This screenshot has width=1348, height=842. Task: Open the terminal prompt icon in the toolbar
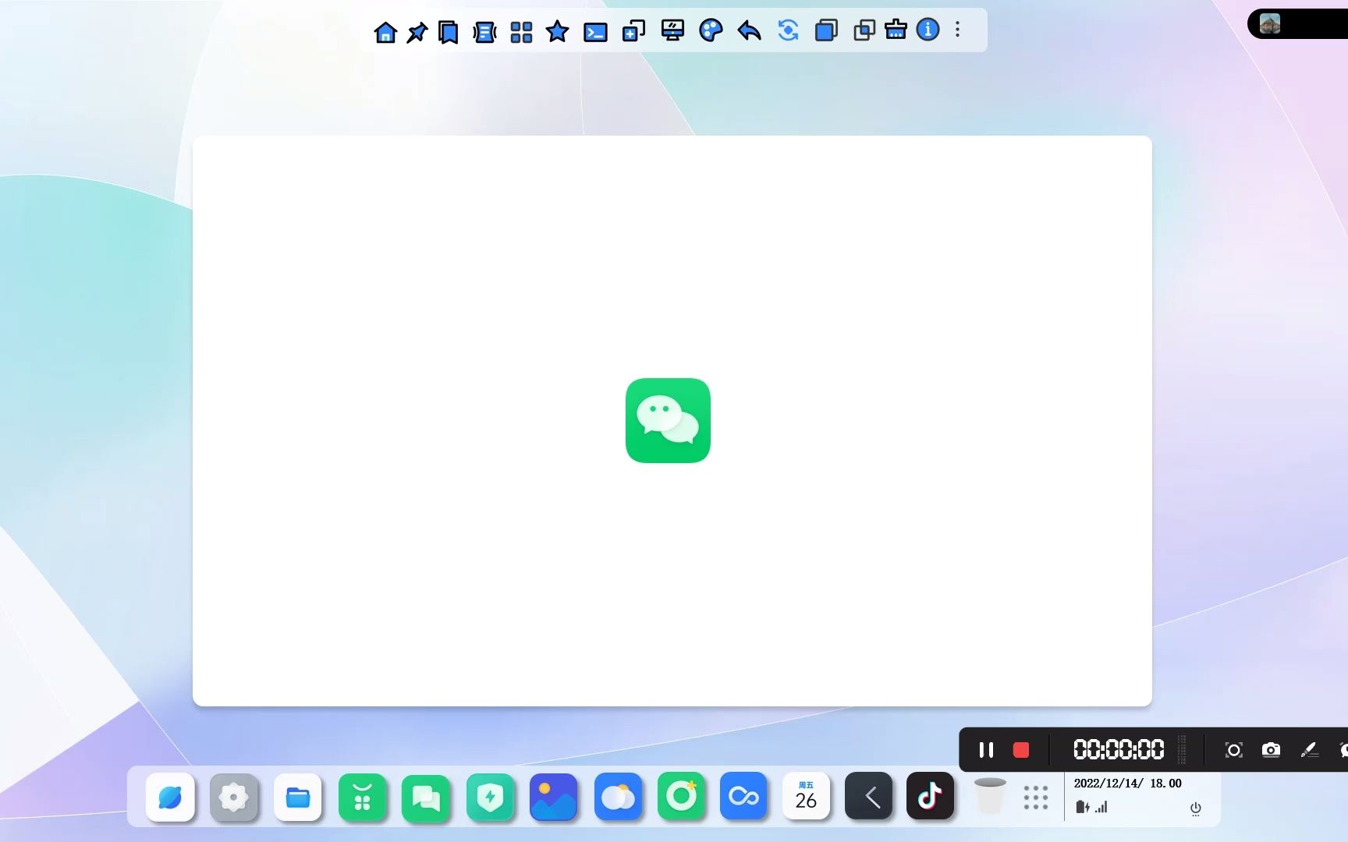(595, 33)
